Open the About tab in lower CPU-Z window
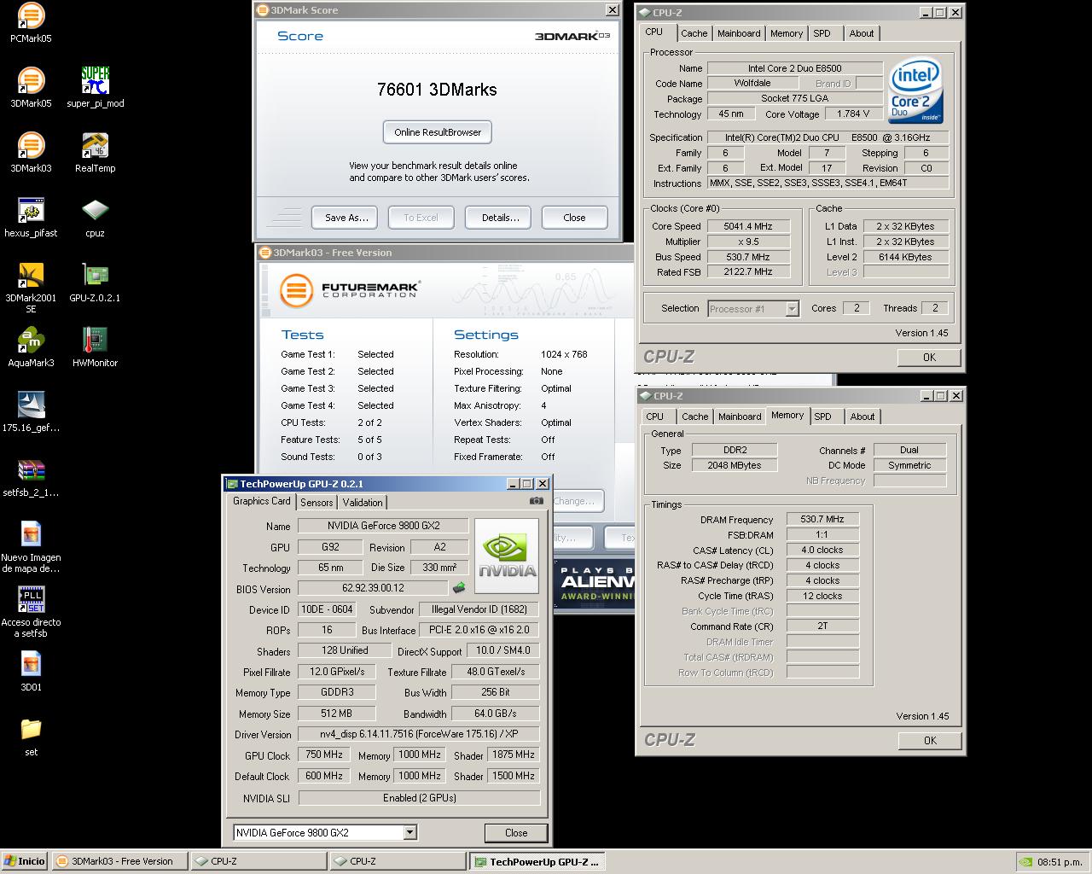1092x874 pixels. (863, 417)
